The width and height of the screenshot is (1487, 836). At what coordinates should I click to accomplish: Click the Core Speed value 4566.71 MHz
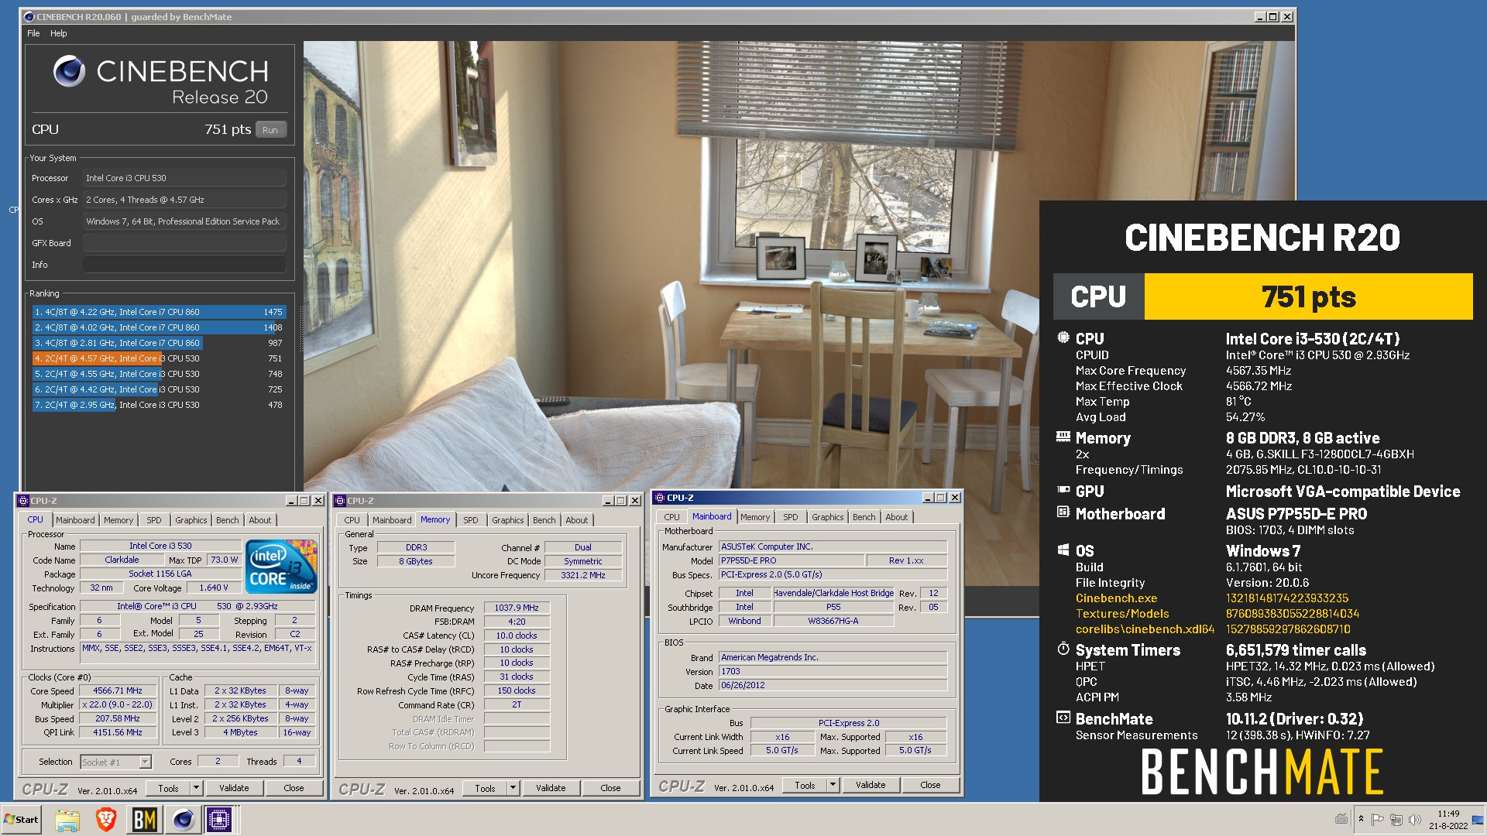[x=118, y=691]
